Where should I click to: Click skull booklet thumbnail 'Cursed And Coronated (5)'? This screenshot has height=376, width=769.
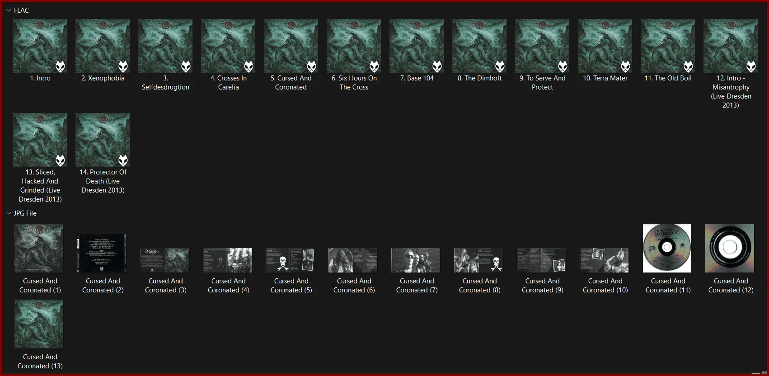pos(290,260)
